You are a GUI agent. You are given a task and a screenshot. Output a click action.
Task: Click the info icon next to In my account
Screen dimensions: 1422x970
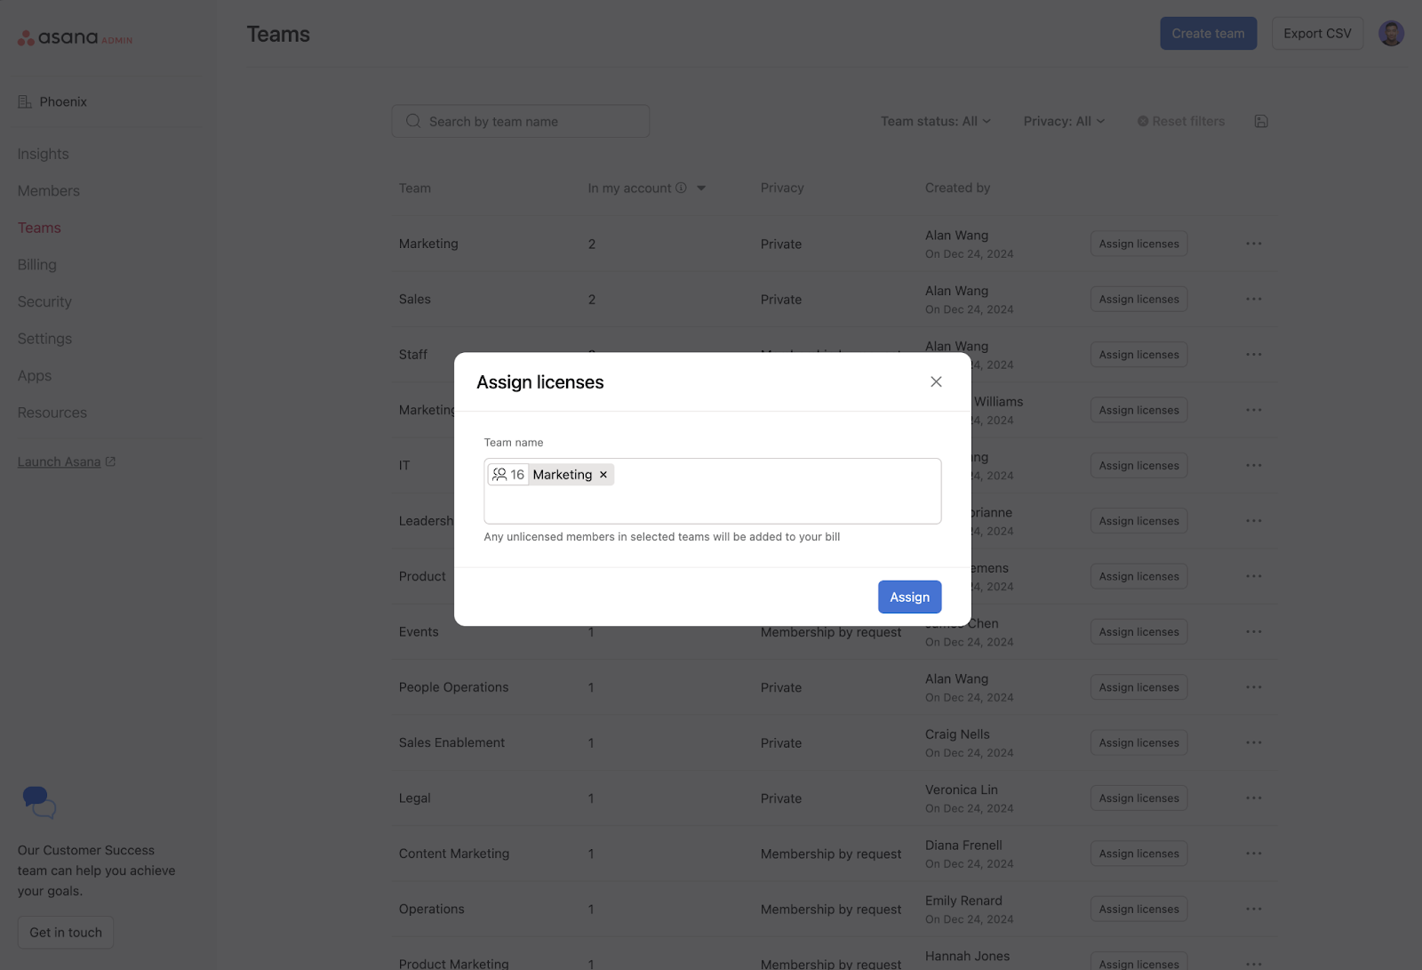pyautogui.click(x=681, y=188)
